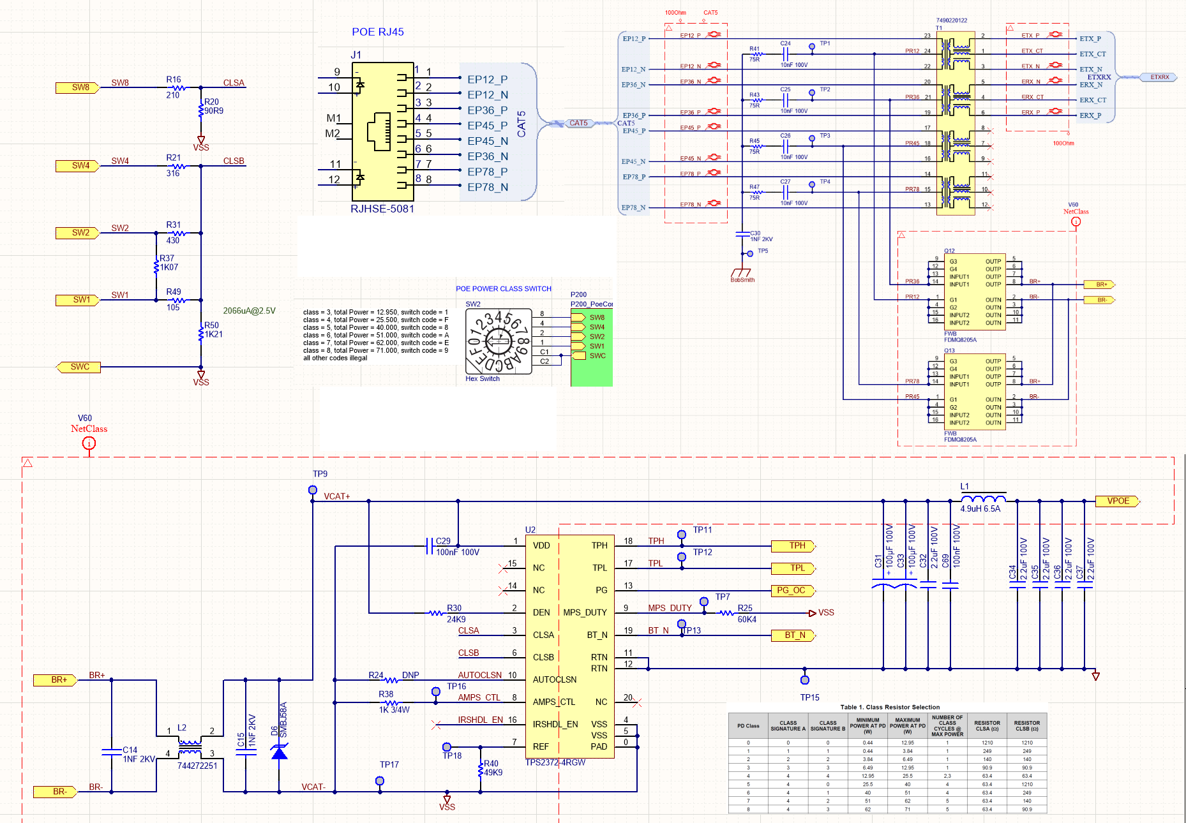The height and width of the screenshot is (823, 1186).
Task: Select the ETXRX harness port
Action: (1159, 77)
